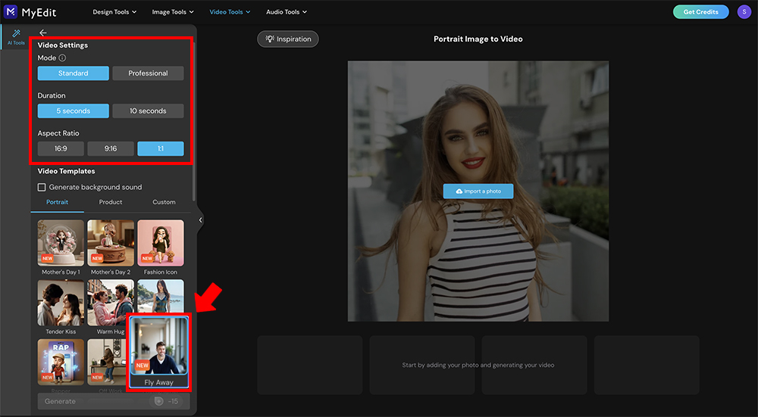758x417 pixels.
Task: Select Standard mode
Action: coord(73,73)
